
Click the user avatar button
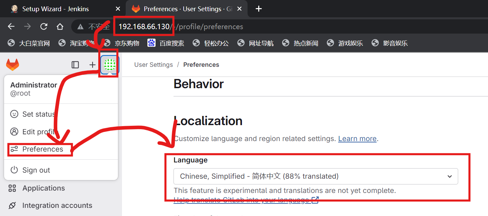110,64
